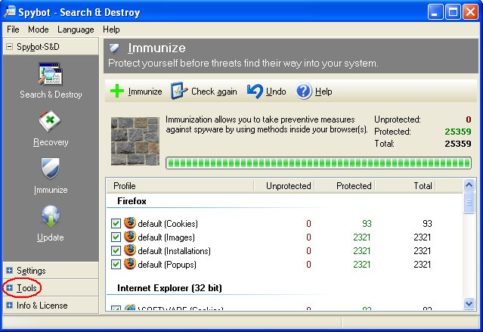Open the Language menu
The height and width of the screenshot is (332, 483).
coord(76,29)
